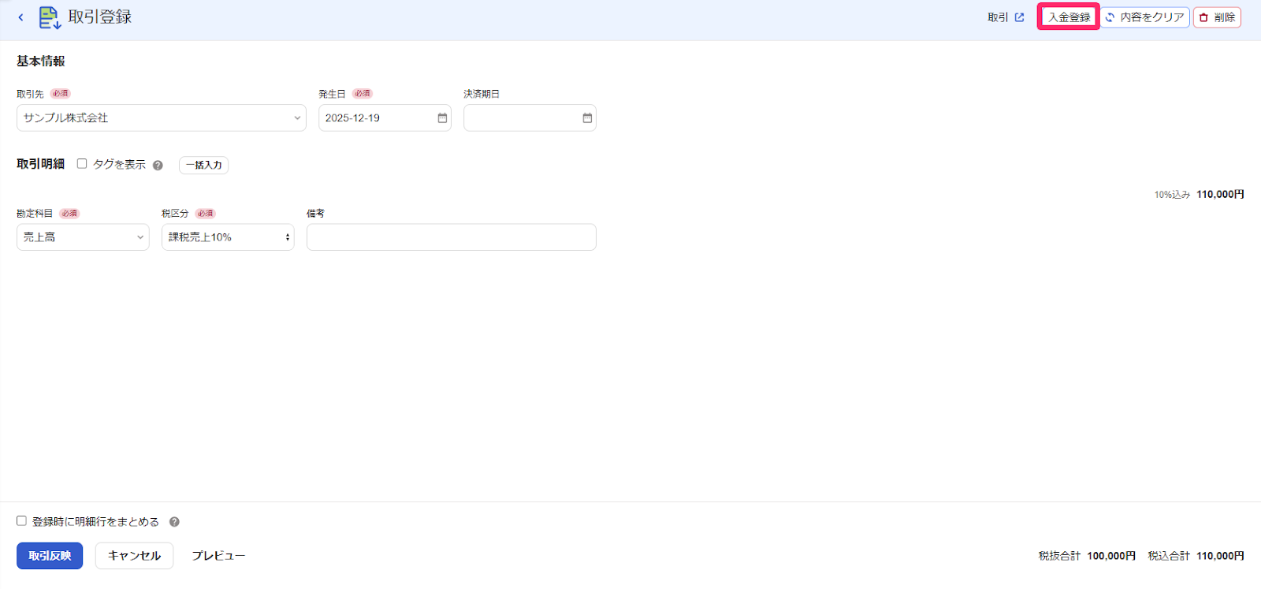Expand the 取引先 dropdown showing サンプル株式会社
The height and width of the screenshot is (589, 1261).
(162, 118)
